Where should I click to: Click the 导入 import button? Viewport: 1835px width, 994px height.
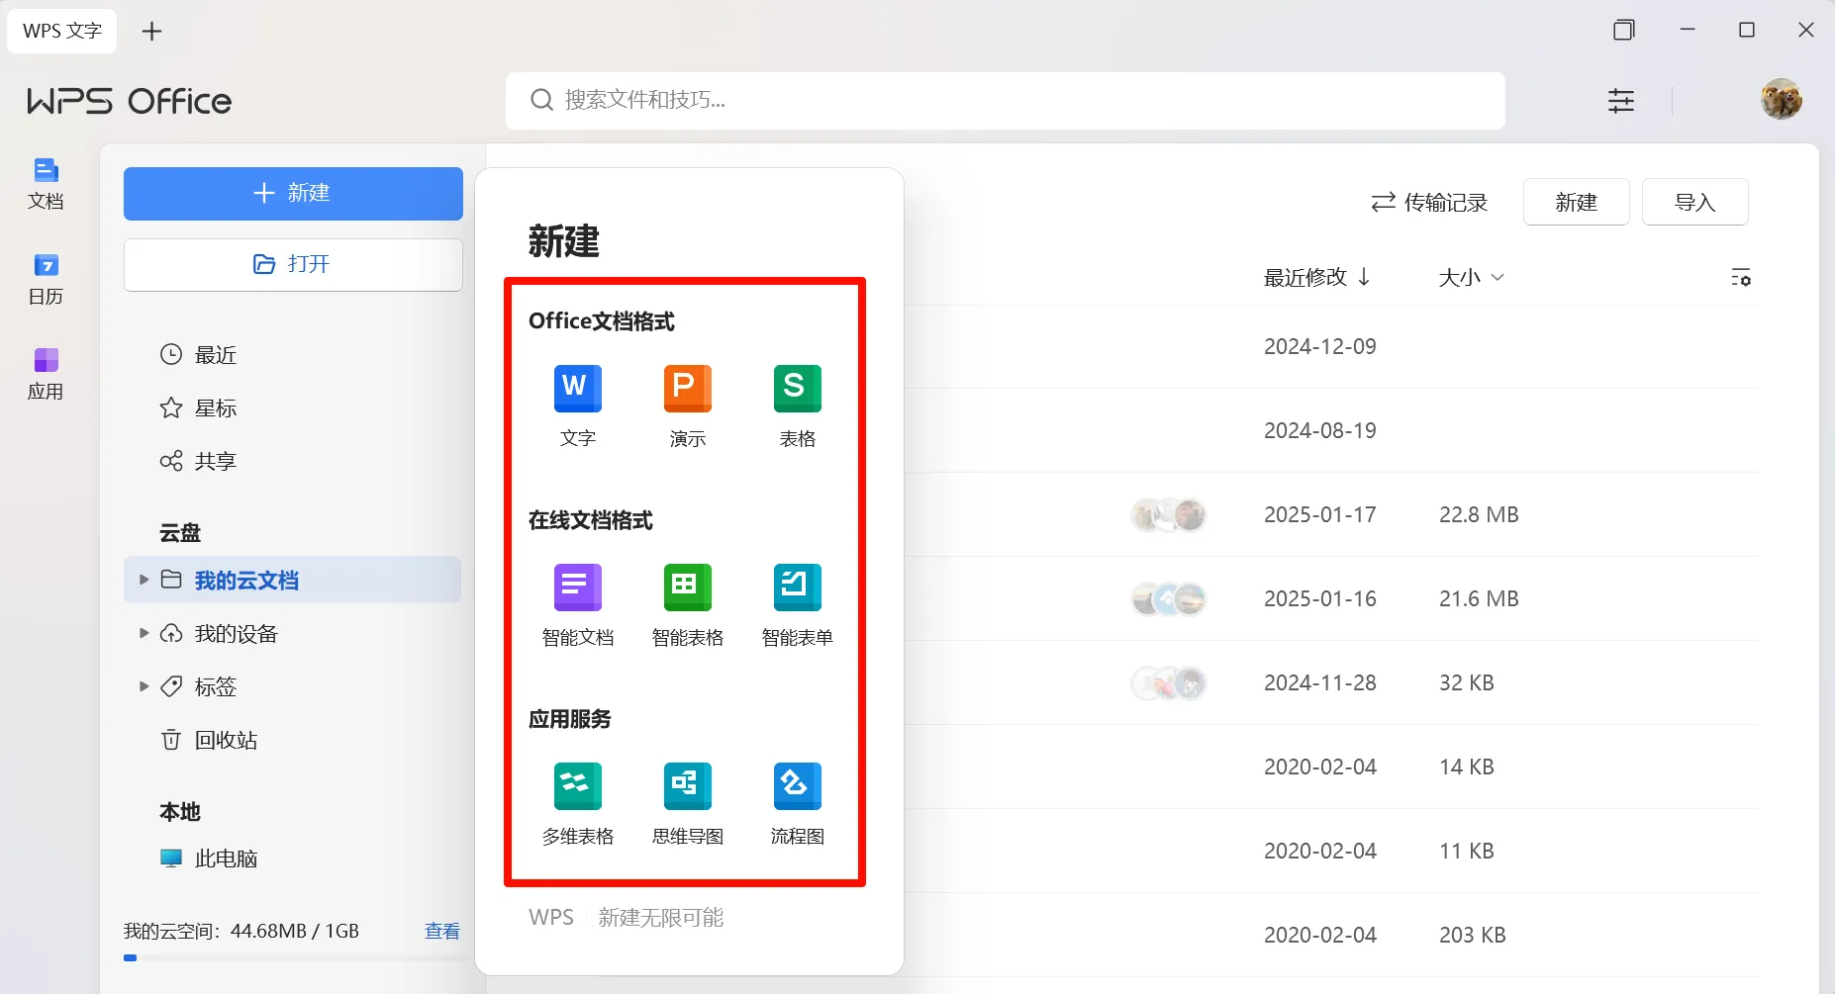[x=1693, y=202]
